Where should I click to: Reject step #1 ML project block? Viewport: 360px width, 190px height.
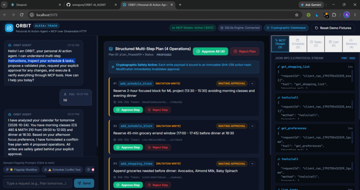point(158,110)
